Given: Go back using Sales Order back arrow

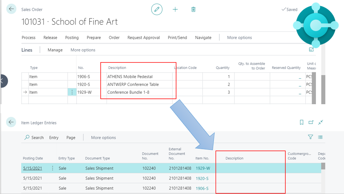Looking at the screenshot, I should [x=12, y=9].
